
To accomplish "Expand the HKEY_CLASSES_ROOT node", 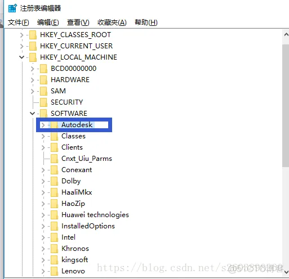I will 21,35.
